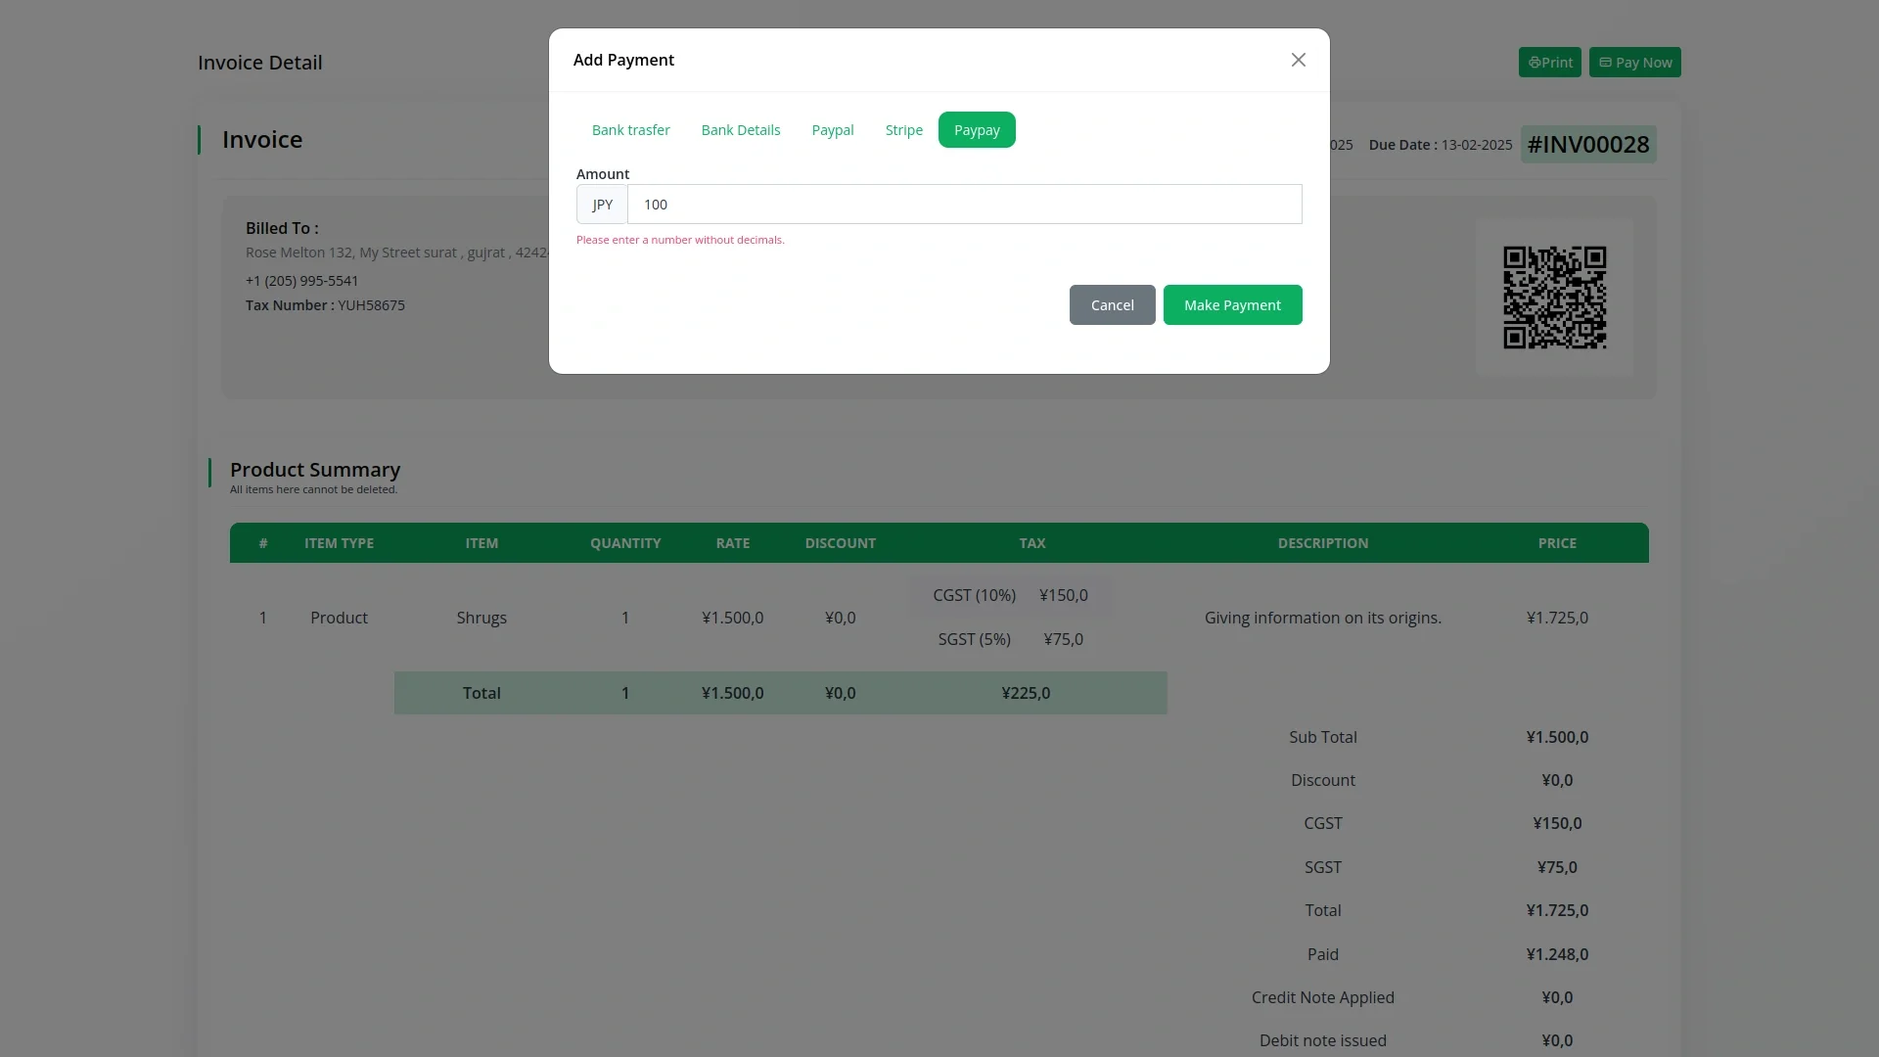
Task: Click the Product Summary heading
Action: tap(314, 470)
